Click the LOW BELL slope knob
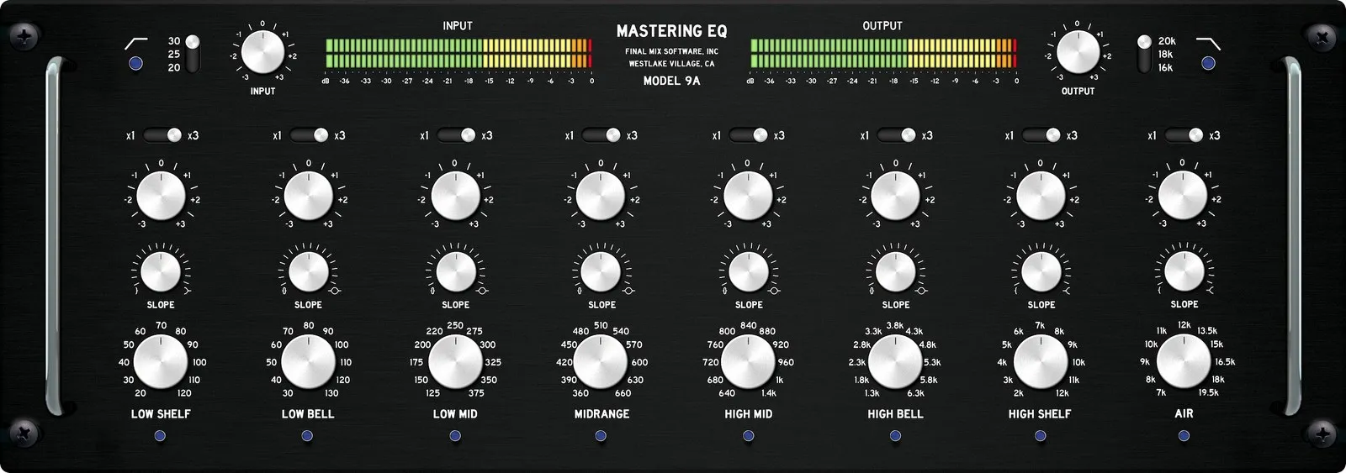The image size is (1346, 473). click(308, 271)
